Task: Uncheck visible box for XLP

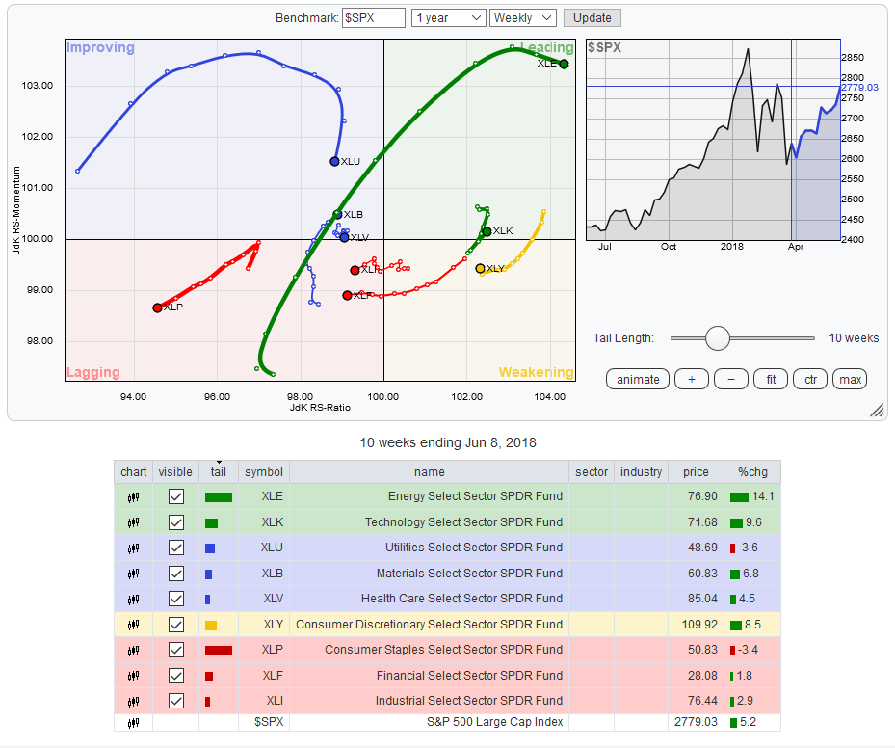Action: pyautogui.click(x=175, y=650)
